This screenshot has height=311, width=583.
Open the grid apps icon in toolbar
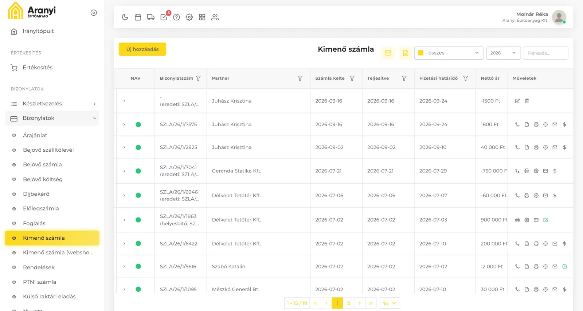click(x=202, y=17)
